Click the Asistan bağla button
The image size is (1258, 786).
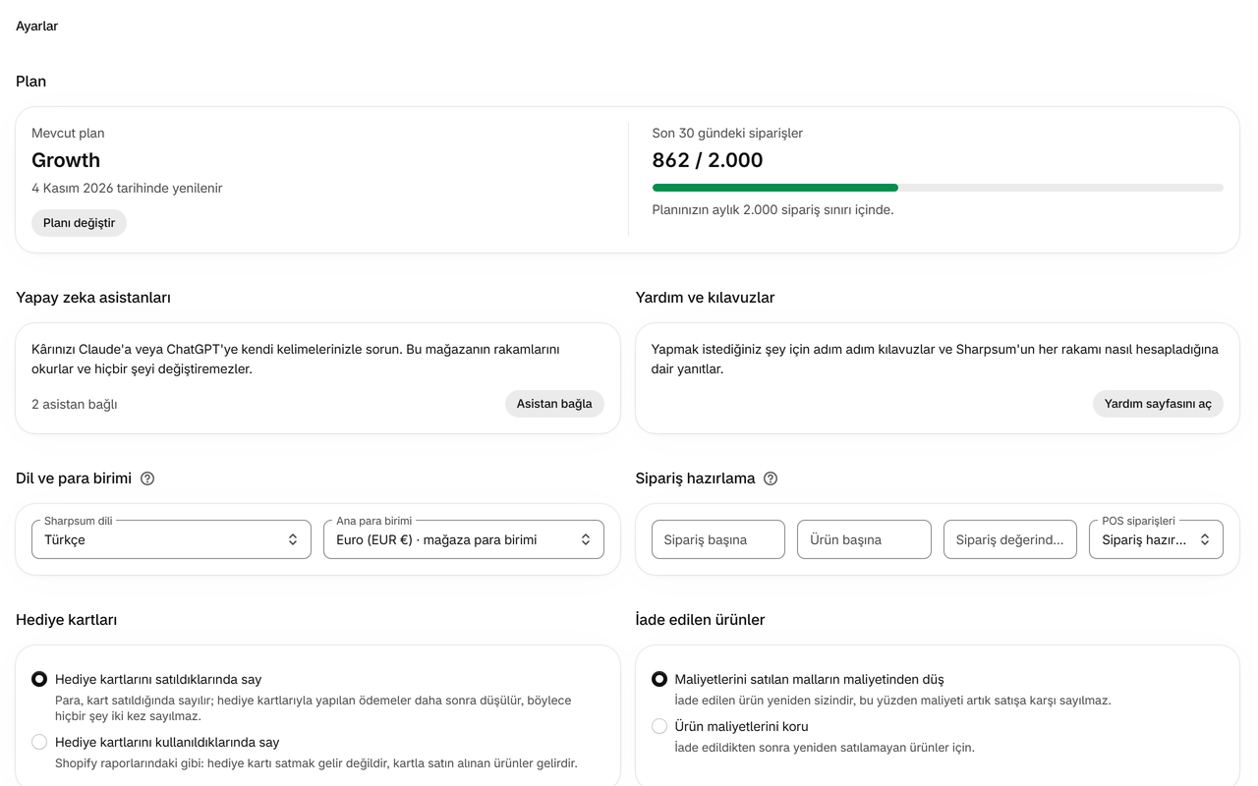(554, 404)
